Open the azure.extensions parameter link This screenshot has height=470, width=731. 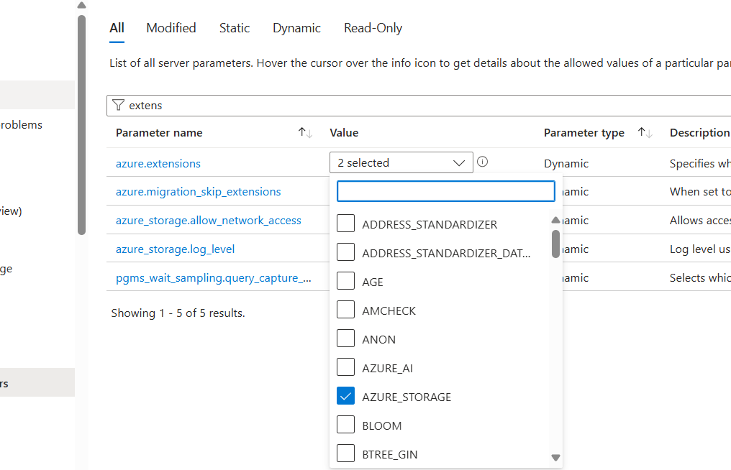(158, 164)
